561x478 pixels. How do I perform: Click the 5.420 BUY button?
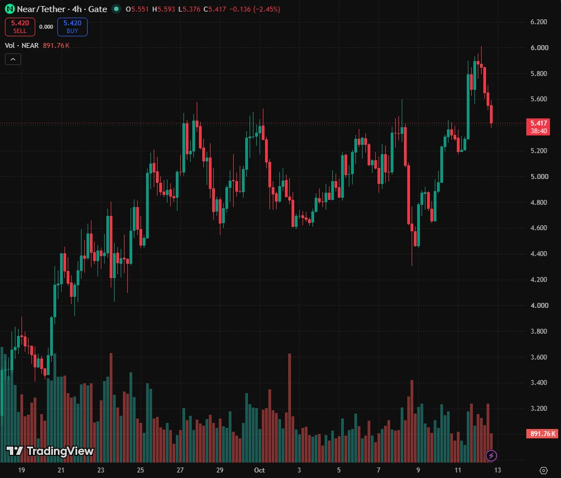pos(72,27)
